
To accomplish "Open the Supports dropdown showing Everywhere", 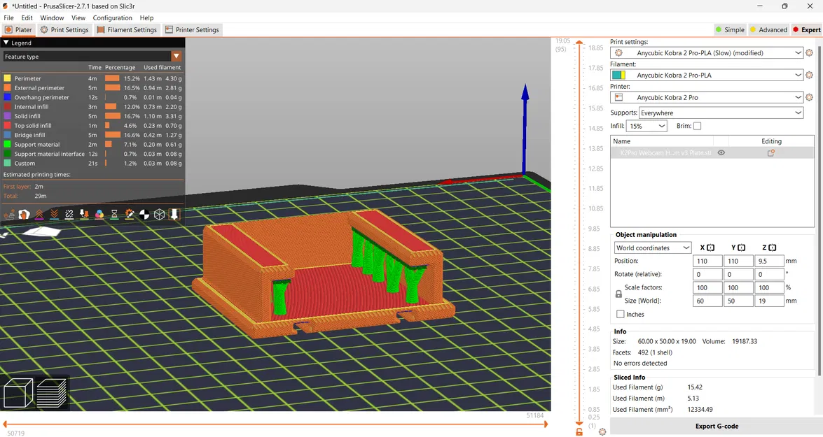I will [721, 113].
